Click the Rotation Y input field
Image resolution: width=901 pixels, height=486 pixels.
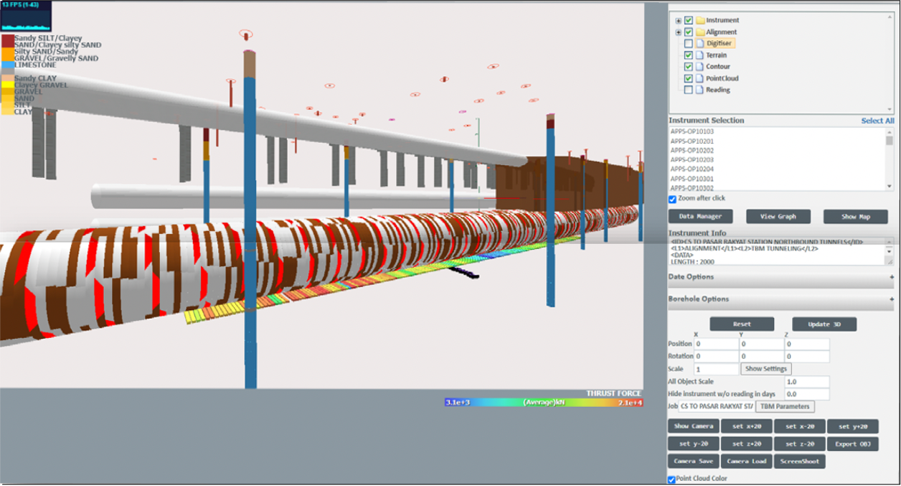coord(762,357)
